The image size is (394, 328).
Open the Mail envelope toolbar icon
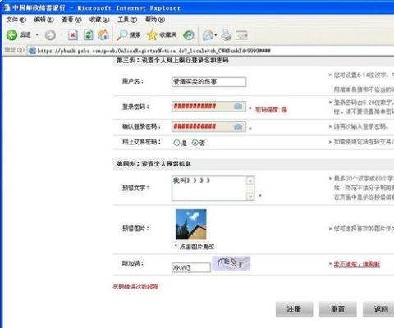point(208,35)
